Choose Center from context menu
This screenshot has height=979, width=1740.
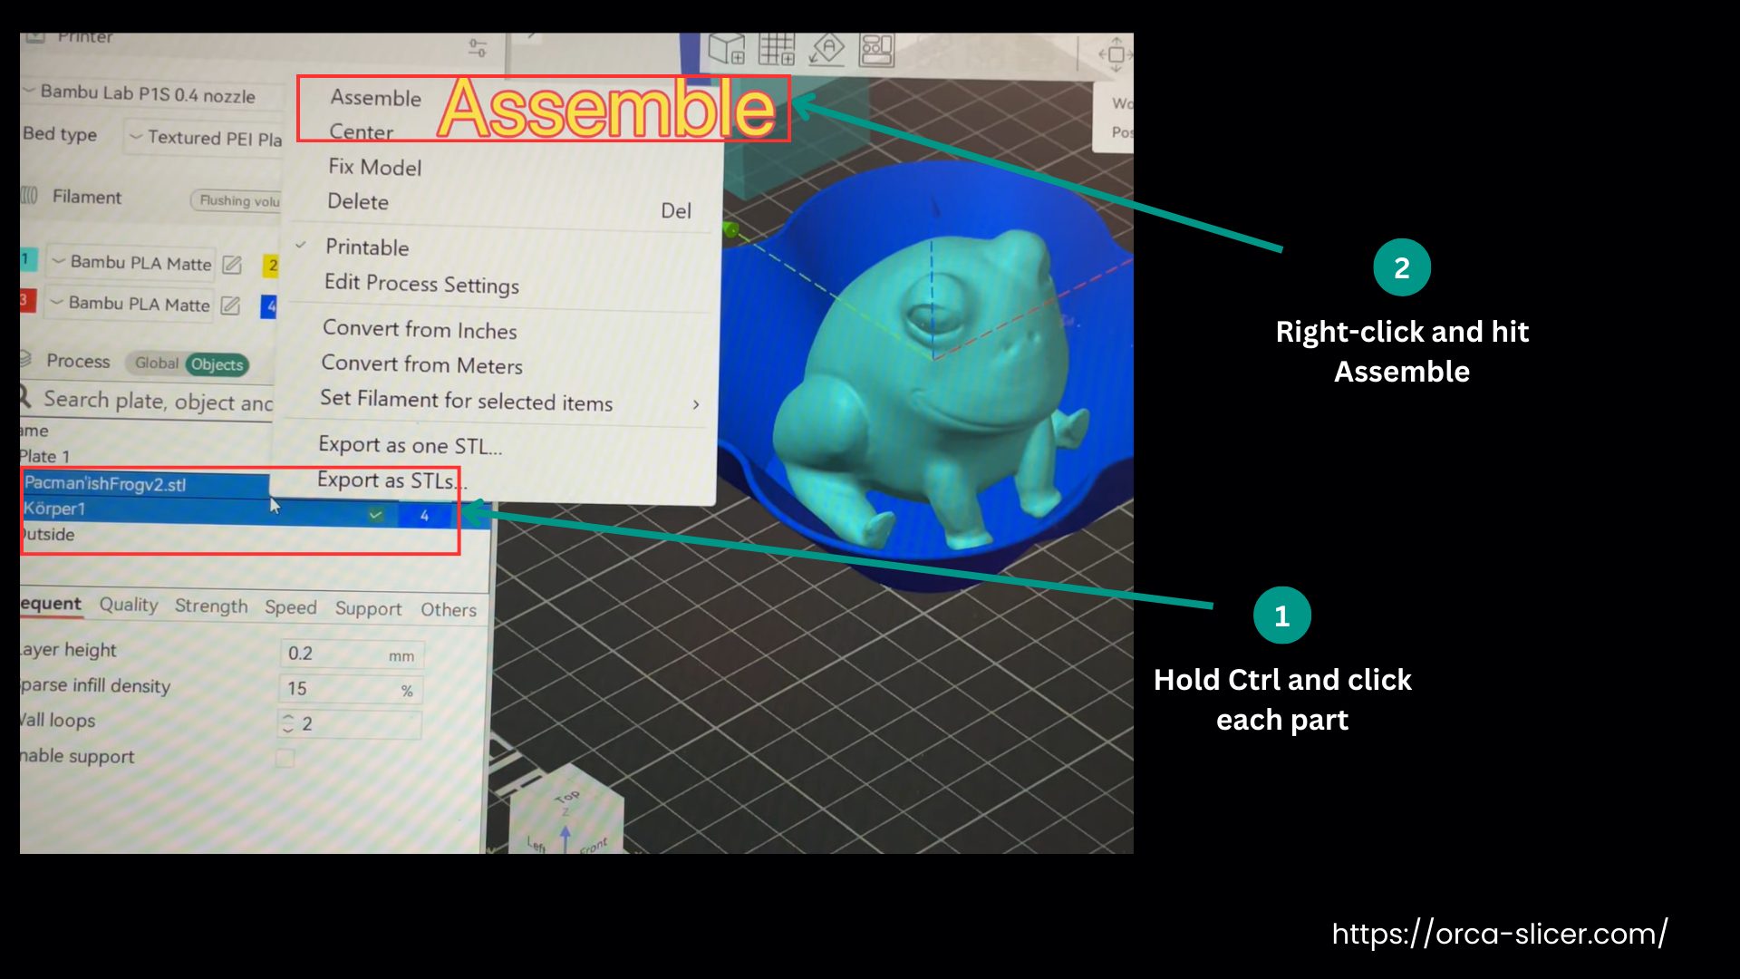(x=361, y=131)
